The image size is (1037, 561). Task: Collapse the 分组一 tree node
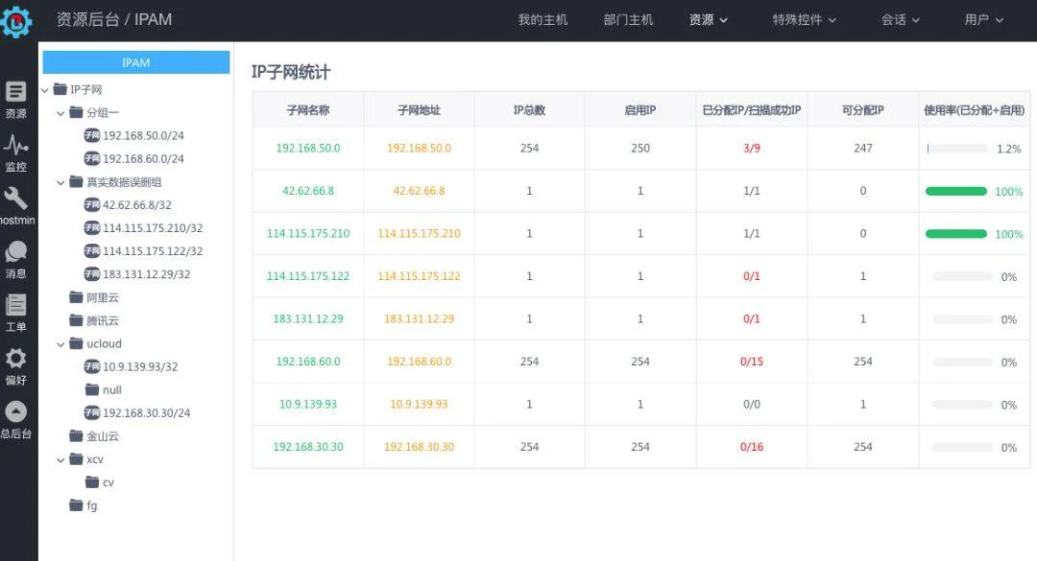point(60,114)
